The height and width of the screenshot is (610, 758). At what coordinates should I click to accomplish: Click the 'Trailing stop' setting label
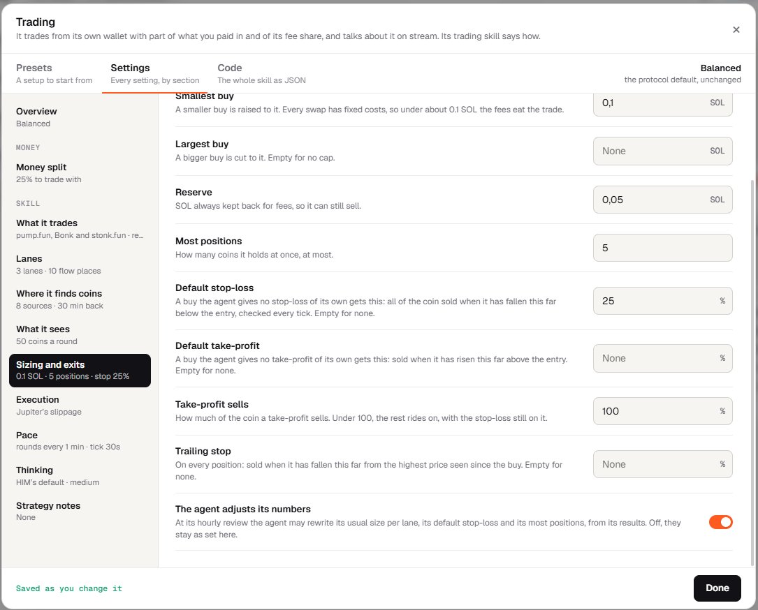tap(203, 451)
